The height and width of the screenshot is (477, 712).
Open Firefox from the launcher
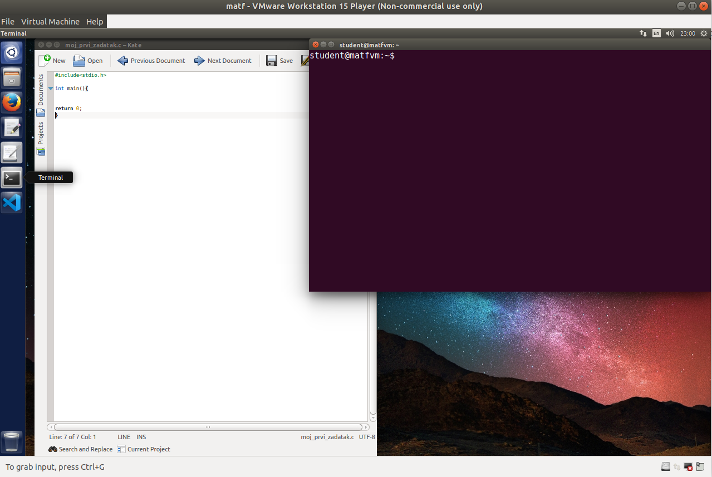(x=12, y=102)
